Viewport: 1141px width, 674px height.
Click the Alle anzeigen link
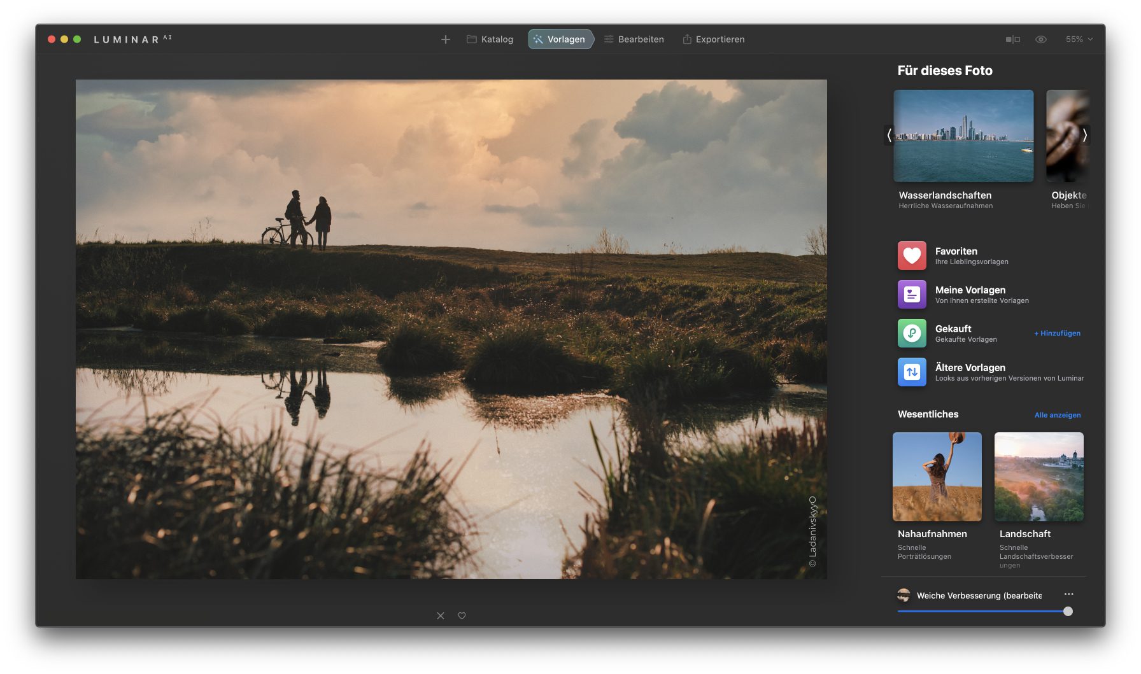[x=1058, y=415]
